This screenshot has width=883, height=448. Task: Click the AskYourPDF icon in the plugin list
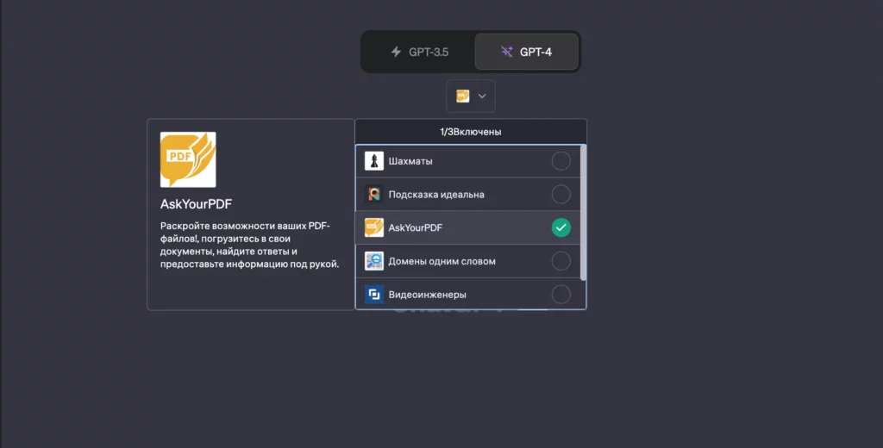pyautogui.click(x=374, y=227)
